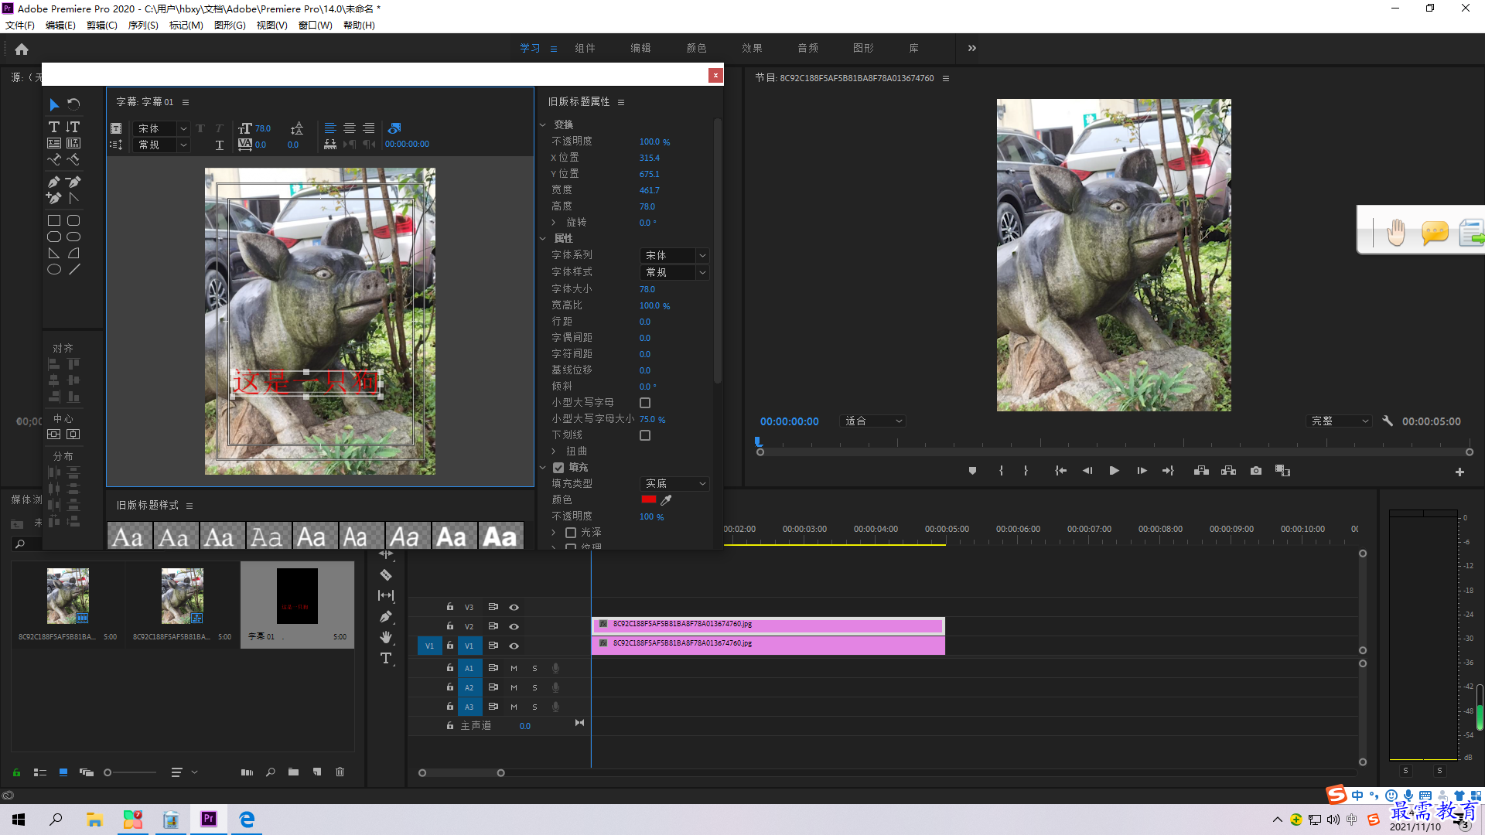Open Edge browser from taskbar
This screenshot has height=835, width=1485.
(247, 819)
